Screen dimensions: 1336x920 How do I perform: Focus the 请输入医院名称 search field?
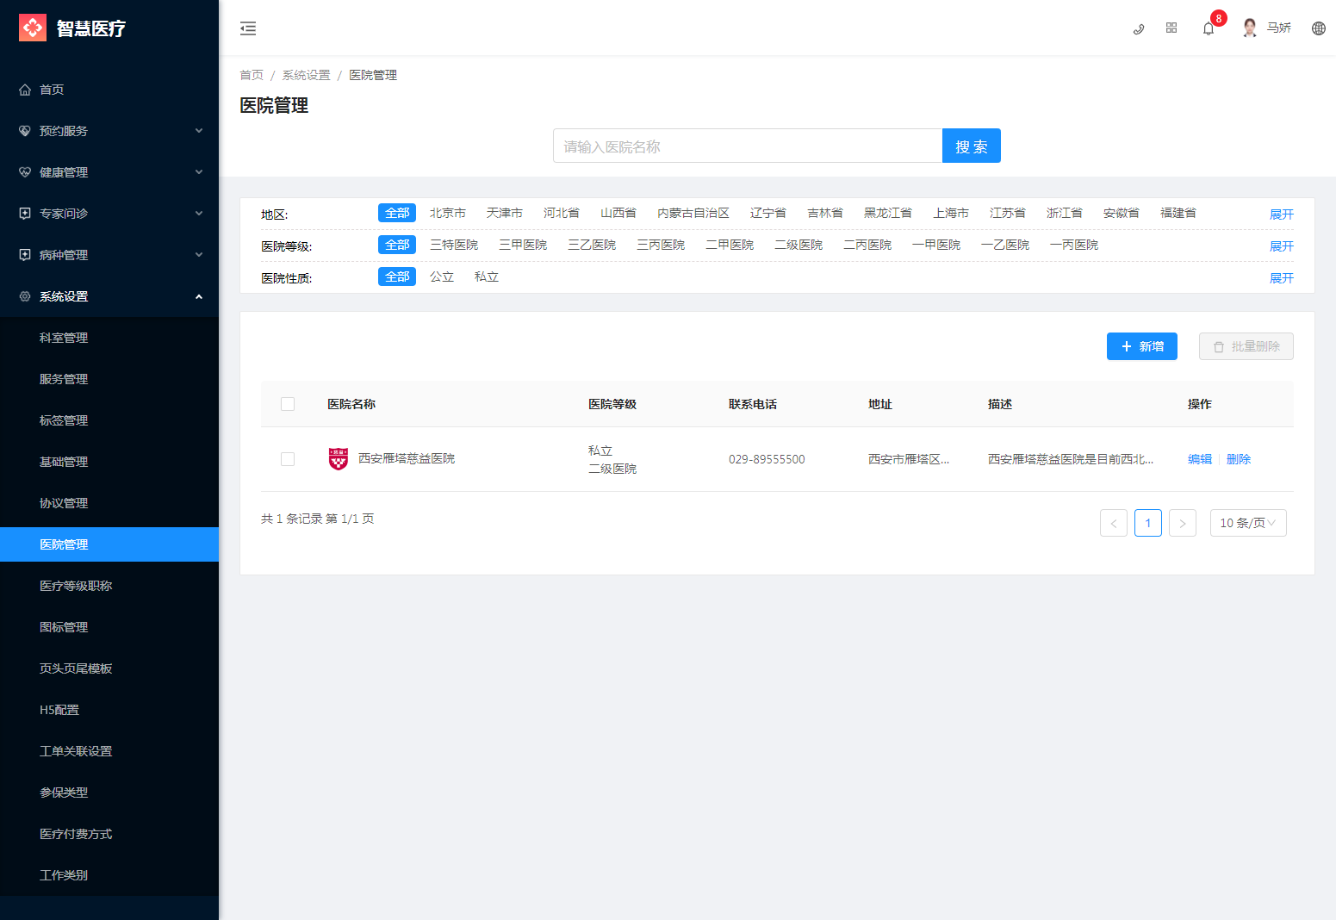748,146
